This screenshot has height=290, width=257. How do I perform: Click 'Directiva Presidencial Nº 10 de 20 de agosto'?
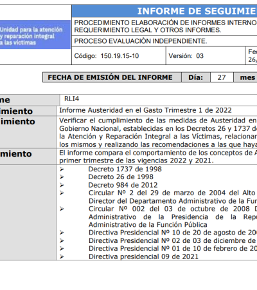[173, 233]
